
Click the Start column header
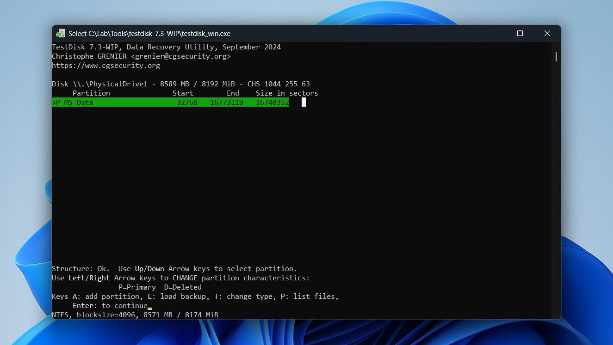(183, 93)
